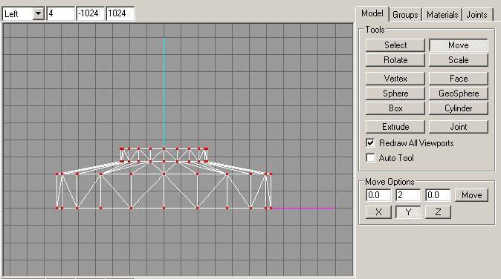Create a Sphere primitive
Screen dimensions: 501x279
395,93
